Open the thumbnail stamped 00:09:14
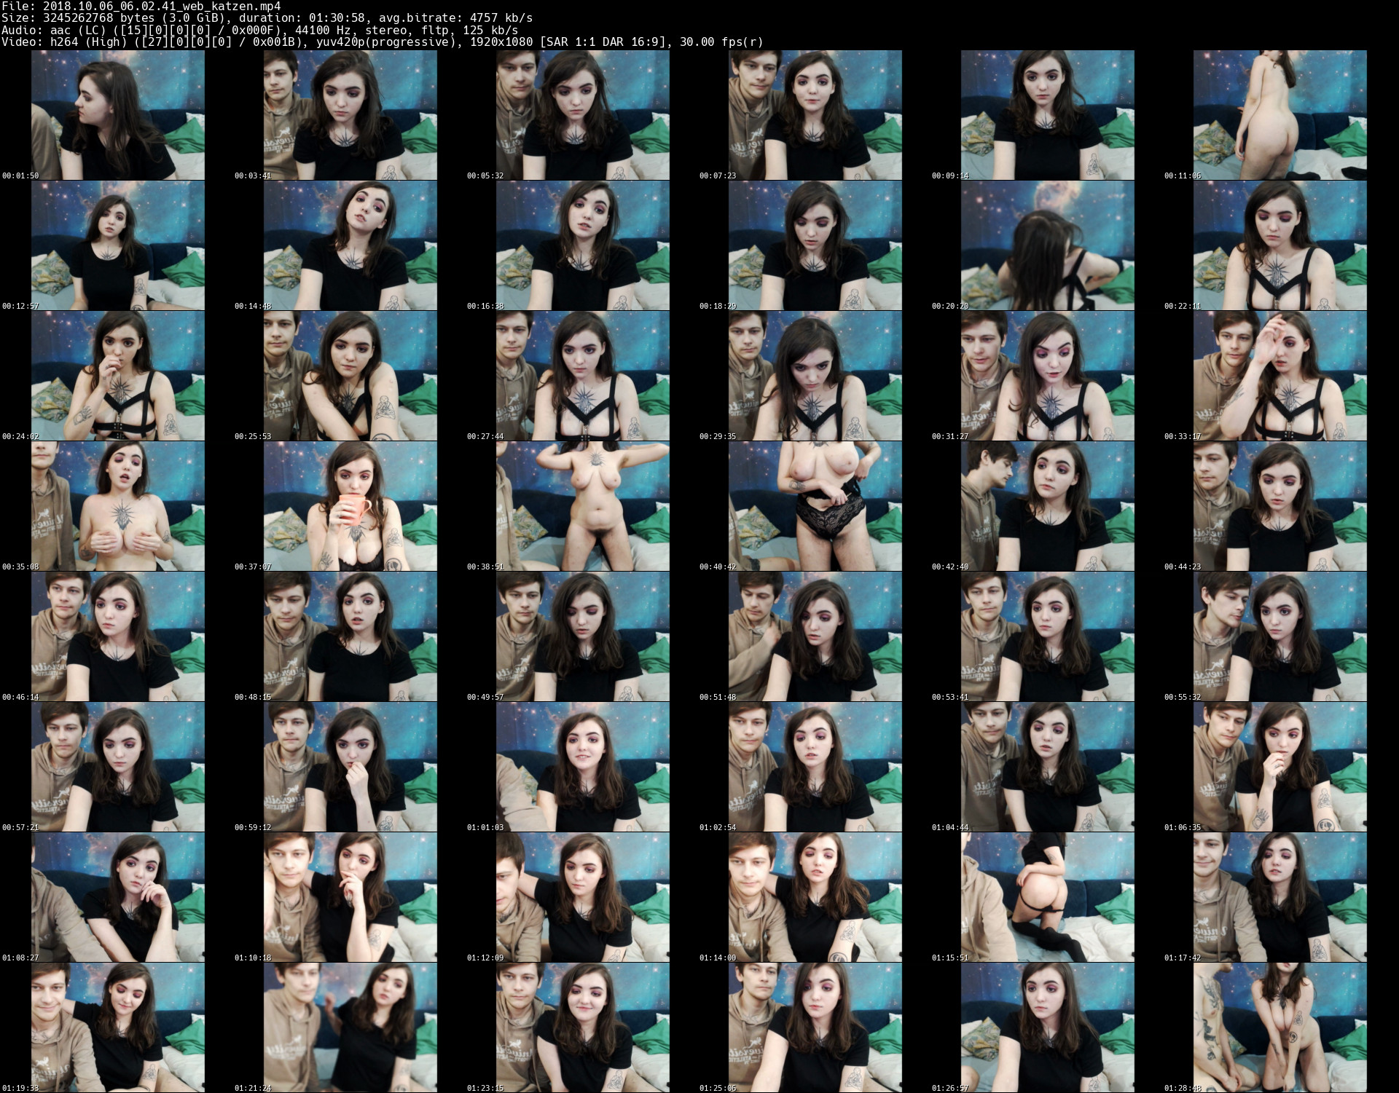 coord(1048,115)
